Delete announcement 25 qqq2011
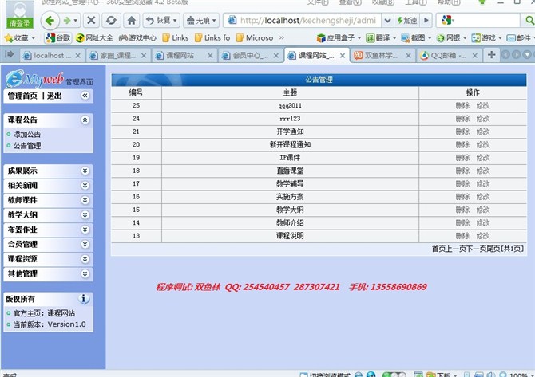 [x=462, y=105]
